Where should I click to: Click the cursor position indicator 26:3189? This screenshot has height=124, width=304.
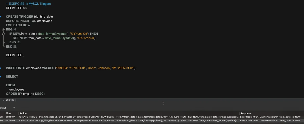point(10,100)
